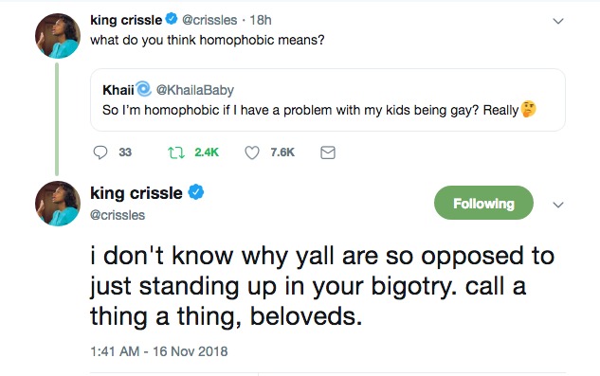Open @crissles handle in top tweet
The width and height of the screenshot is (600, 376).
209,20
